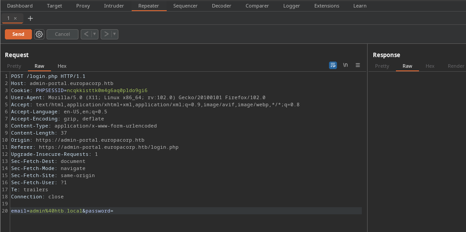Open the Learn tab
The image size is (466, 232).
point(360,6)
